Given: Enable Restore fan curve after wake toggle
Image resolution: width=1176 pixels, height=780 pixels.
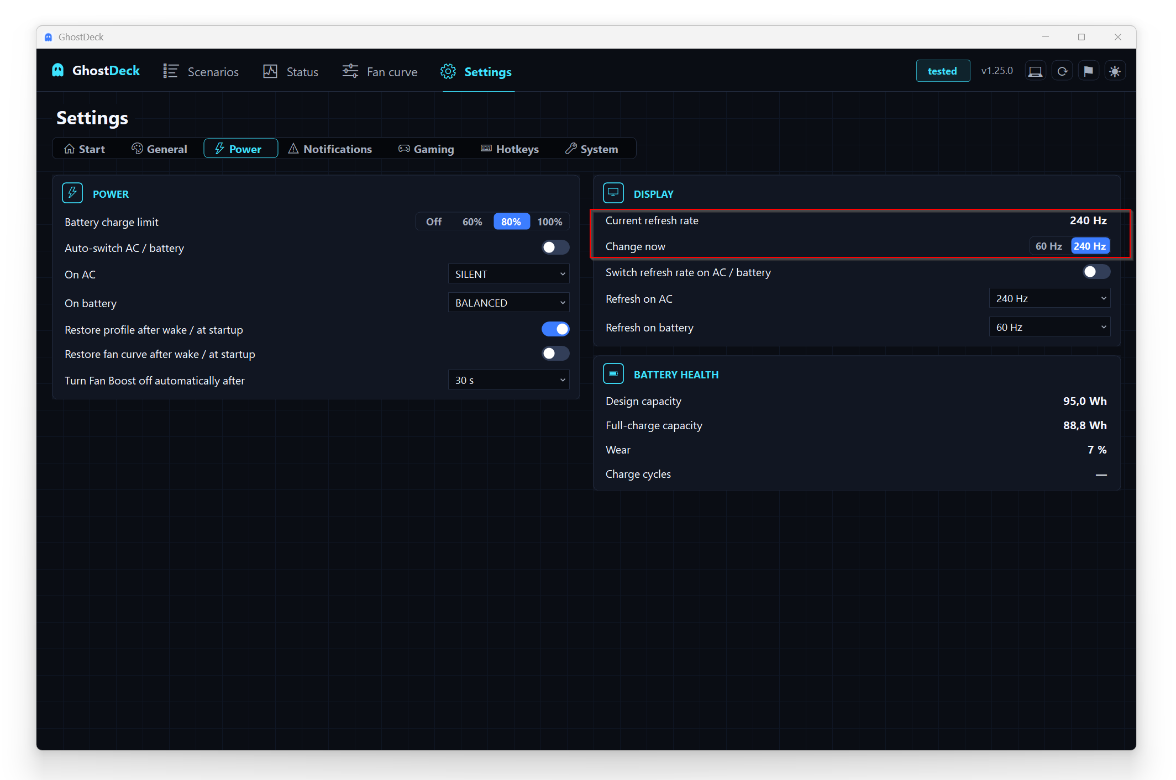Looking at the screenshot, I should coord(555,354).
